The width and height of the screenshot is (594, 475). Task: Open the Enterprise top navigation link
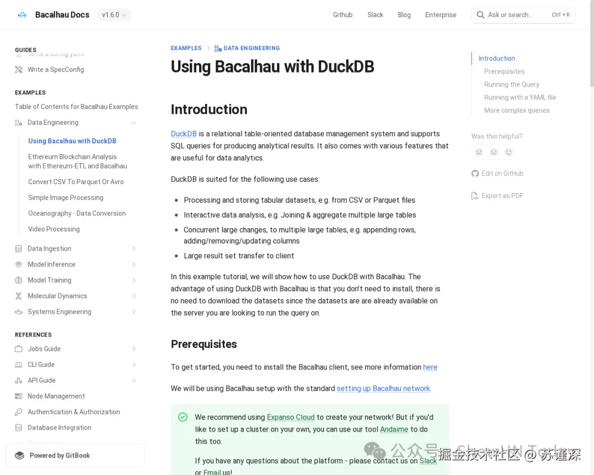[441, 15]
